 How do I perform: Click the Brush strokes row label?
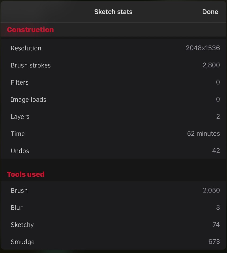tap(31, 65)
